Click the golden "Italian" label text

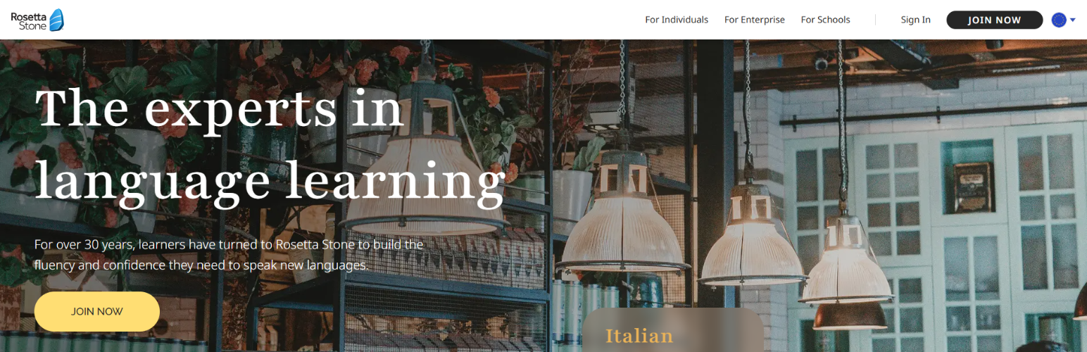pos(639,335)
